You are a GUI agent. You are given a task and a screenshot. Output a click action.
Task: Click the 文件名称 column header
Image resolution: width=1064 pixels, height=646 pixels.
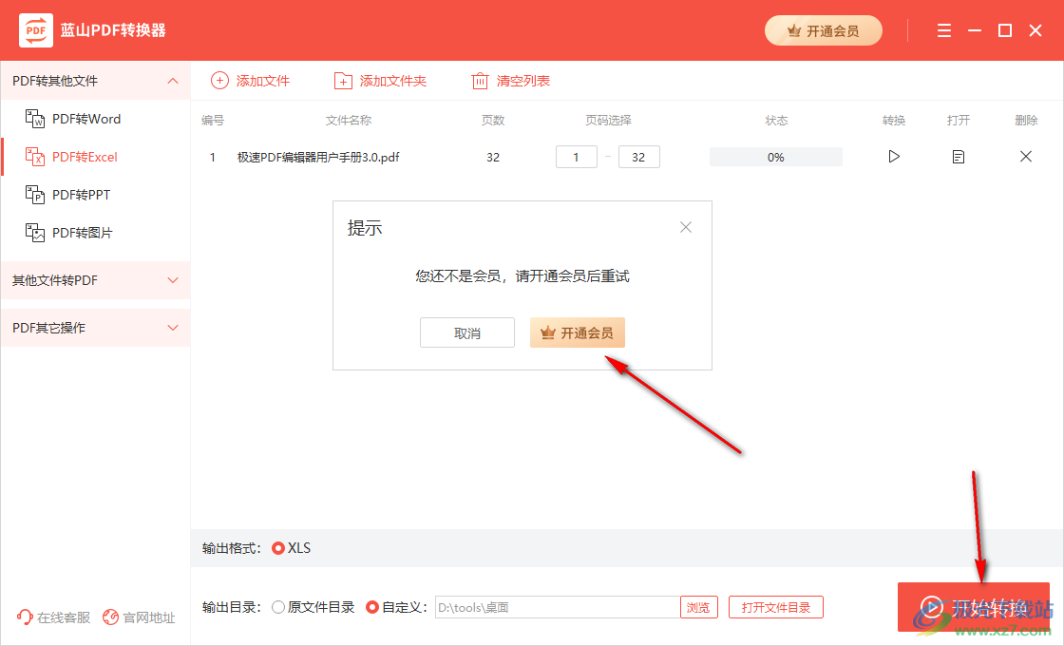click(348, 120)
